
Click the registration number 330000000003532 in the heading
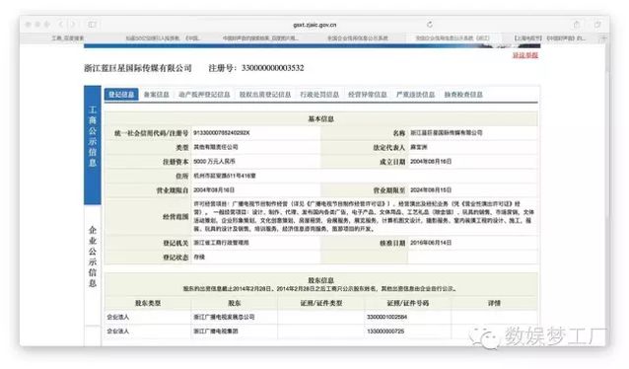[x=272, y=68]
